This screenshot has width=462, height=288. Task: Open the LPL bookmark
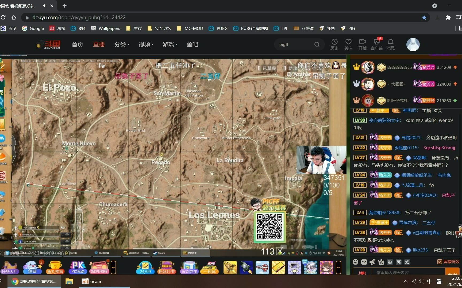pyautogui.click(x=281, y=28)
